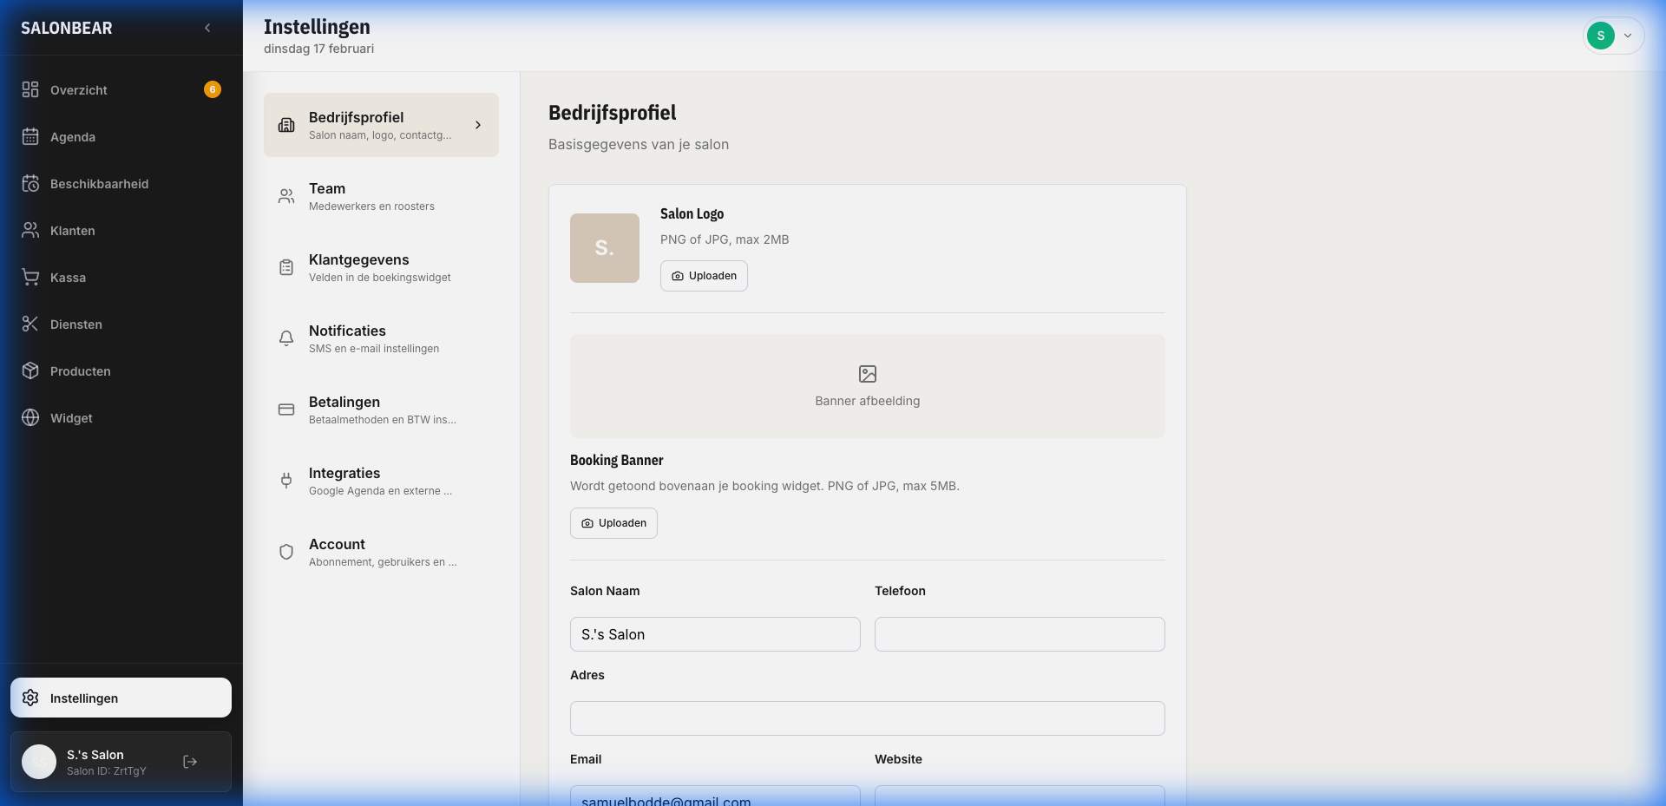Switch to Notificaties settings
1666x806 pixels.
(381, 338)
